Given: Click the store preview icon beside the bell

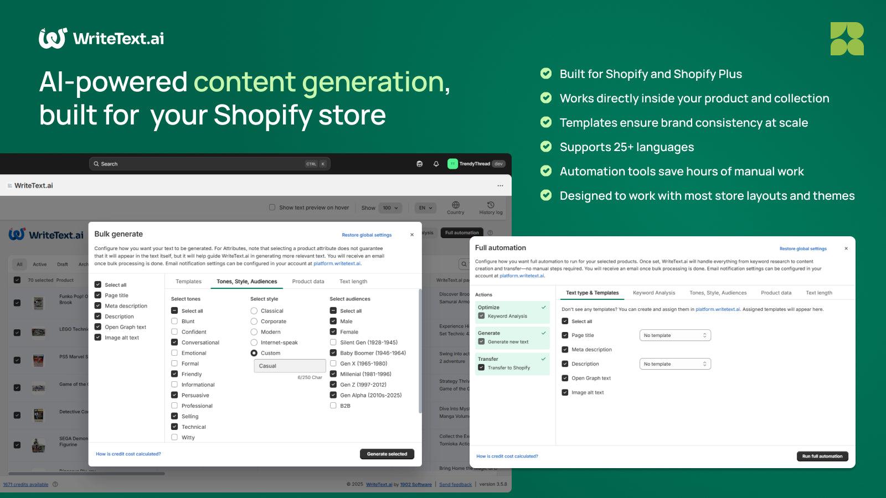Looking at the screenshot, I should coord(419,164).
